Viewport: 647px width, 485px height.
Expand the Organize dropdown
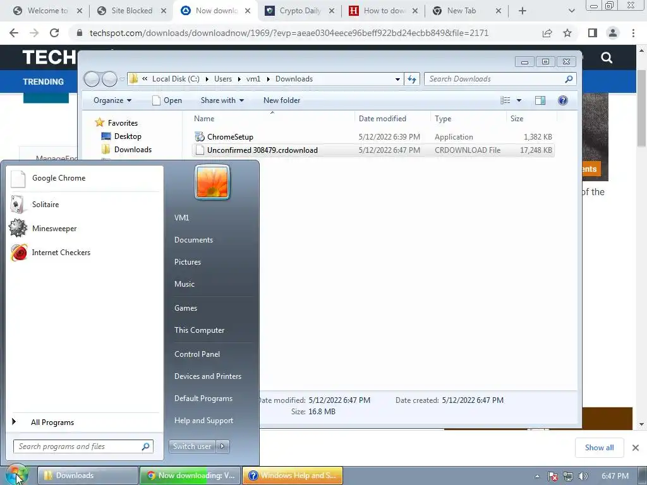(112, 100)
